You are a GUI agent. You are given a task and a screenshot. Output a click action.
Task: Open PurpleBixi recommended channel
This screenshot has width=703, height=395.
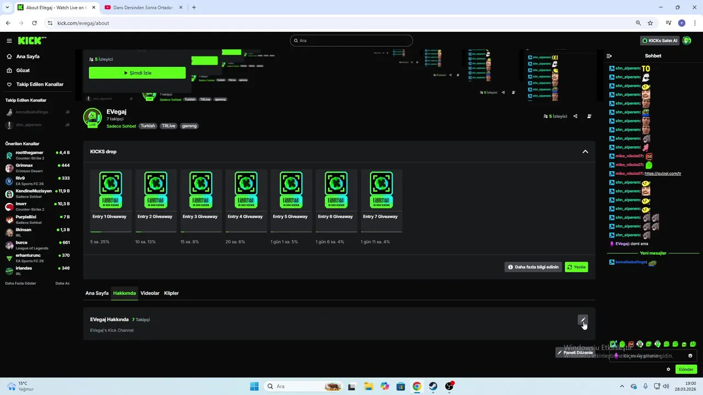coord(37,219)
